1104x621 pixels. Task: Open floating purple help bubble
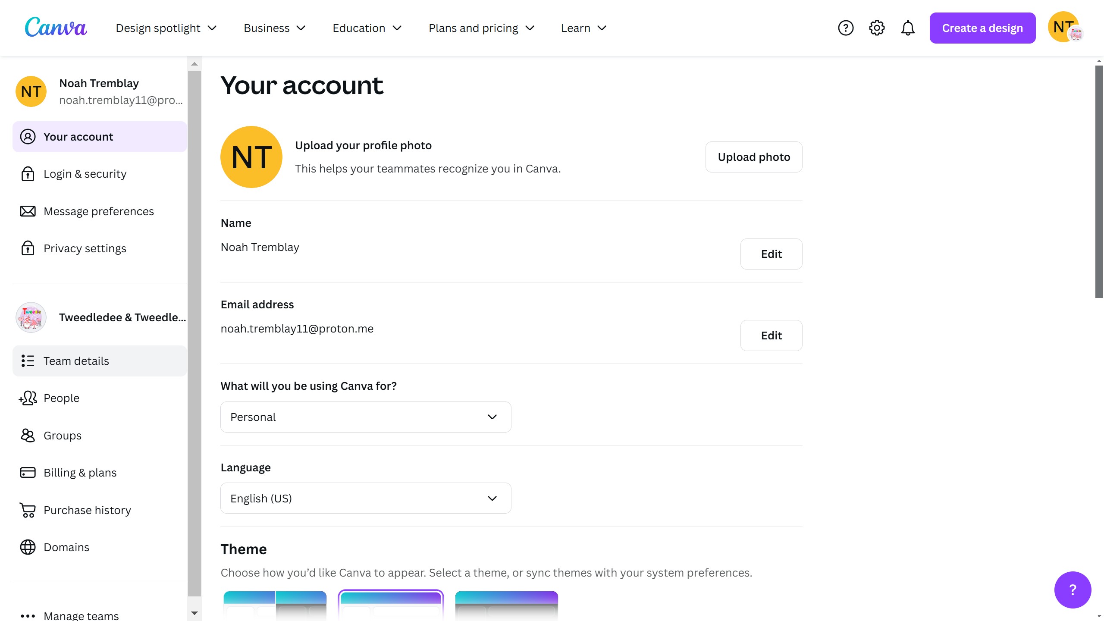pyautogui.click(x=1073, y=590)
